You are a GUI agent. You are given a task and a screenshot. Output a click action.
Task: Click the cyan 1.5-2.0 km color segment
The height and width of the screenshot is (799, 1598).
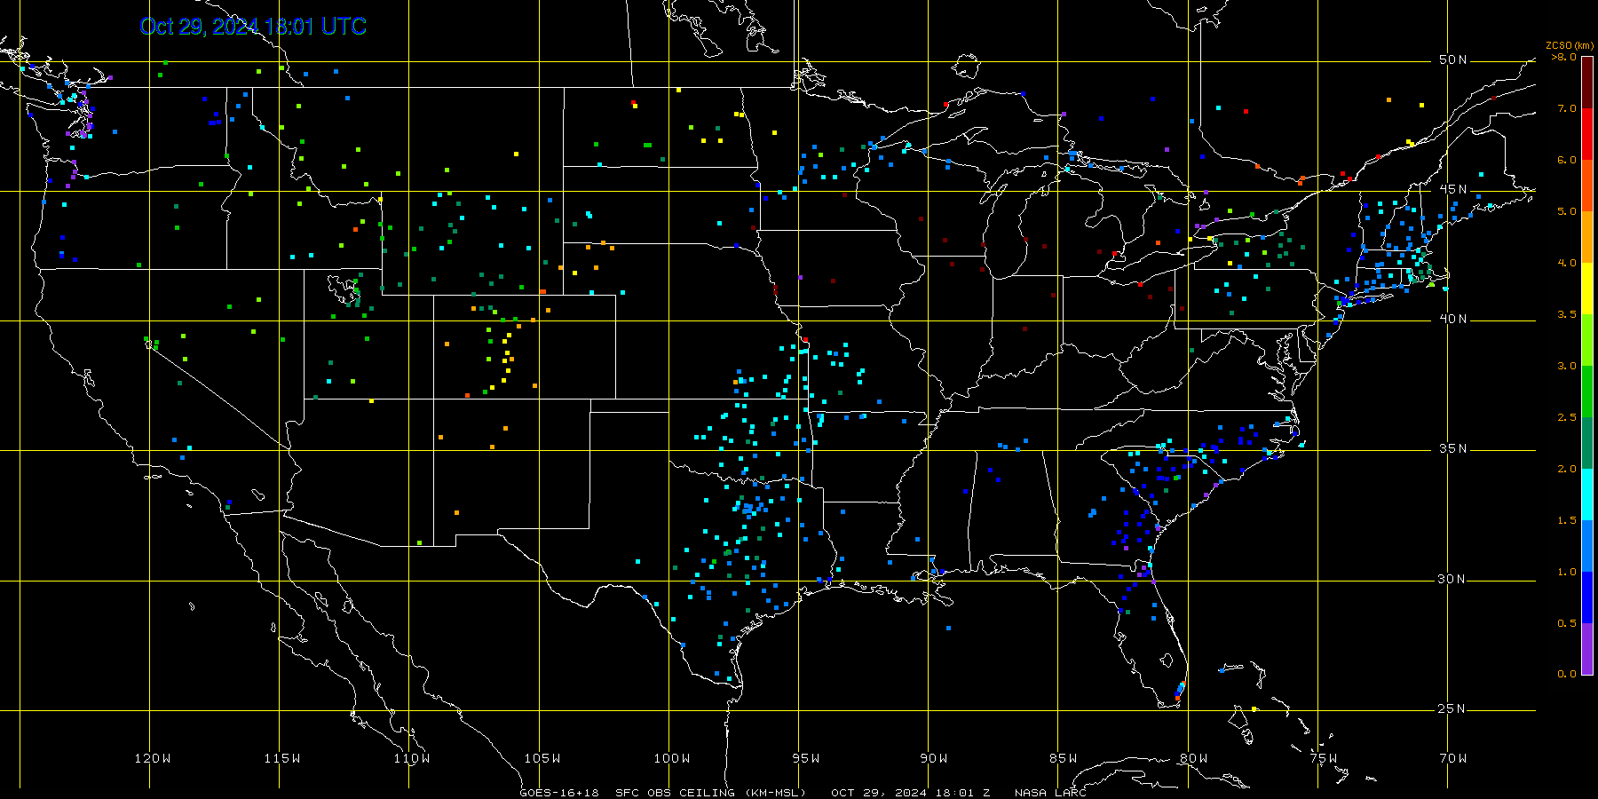pyautogui.click(x=1587, y=494)
